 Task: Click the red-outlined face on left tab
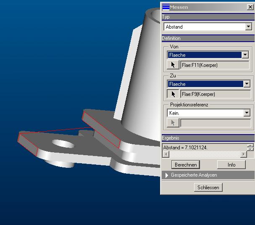tap(27, 145)
